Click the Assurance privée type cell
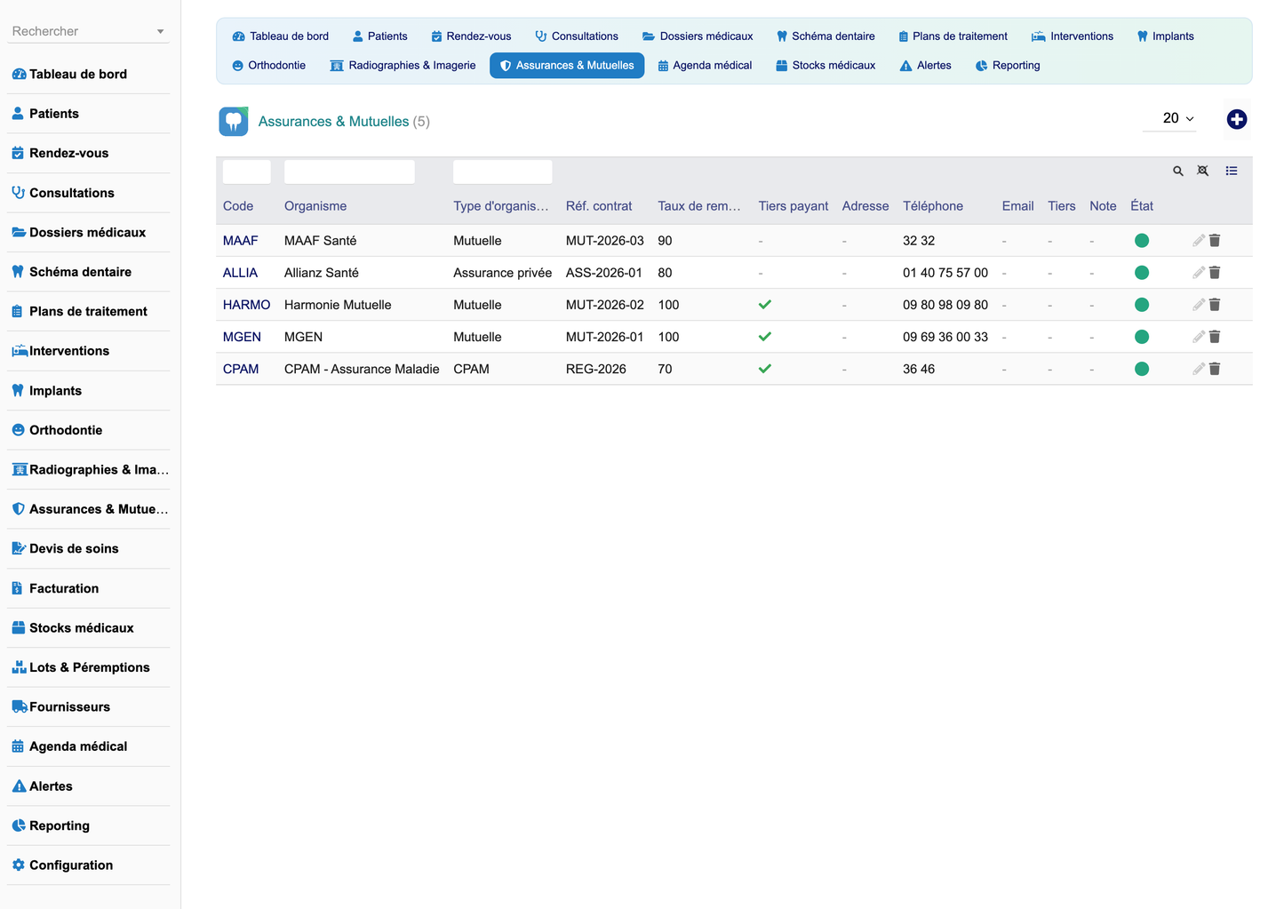Screen dimensions: 1284x909 click(502, 273)
